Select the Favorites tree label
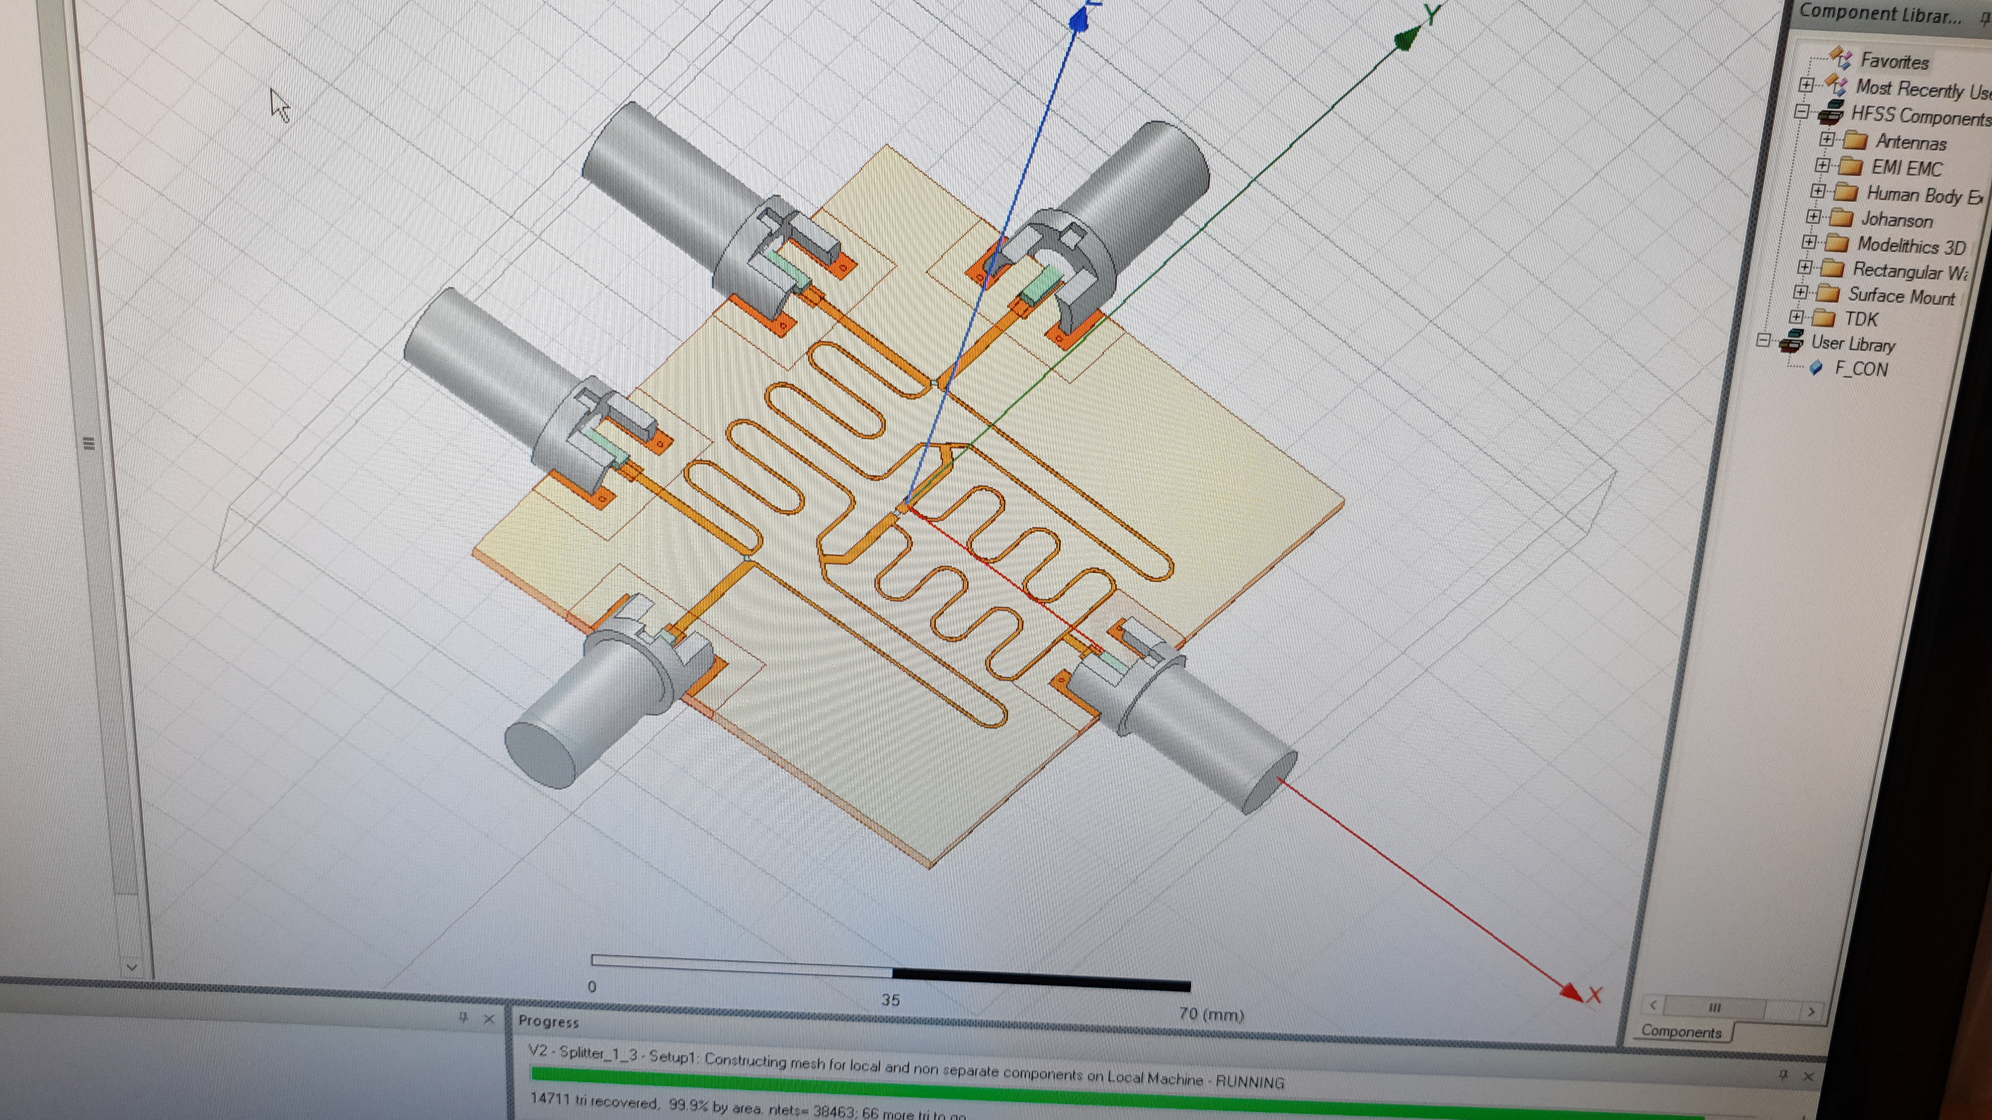The height and width of the screenshot is (1120, 1992). coord(1895,61)
